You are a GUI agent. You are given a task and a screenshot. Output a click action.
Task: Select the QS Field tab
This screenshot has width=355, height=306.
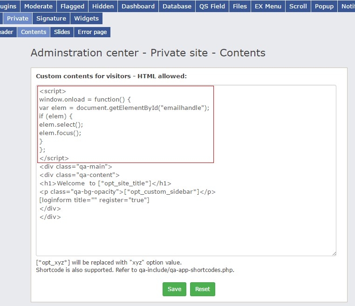click(x=212, y=6)
